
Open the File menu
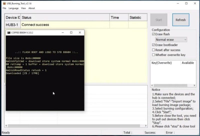pos(4,8)
